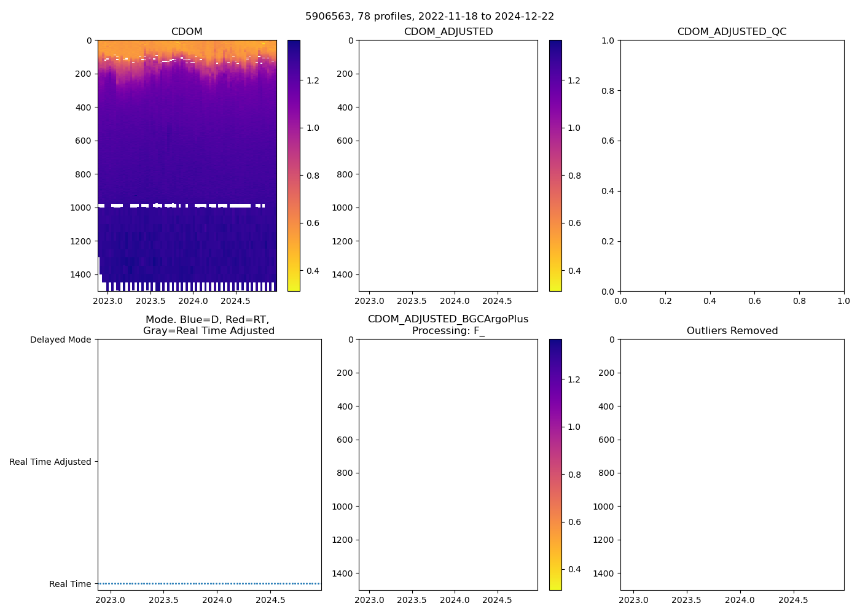The width and height of the screenshot is (860, 614).
Task: Click the colorbar beside the CDOM heatmap
Action: click(294, 166)
